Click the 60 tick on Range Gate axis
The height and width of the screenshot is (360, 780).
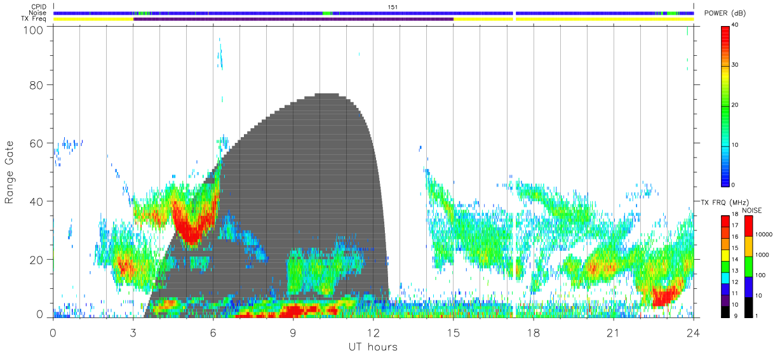37,143
